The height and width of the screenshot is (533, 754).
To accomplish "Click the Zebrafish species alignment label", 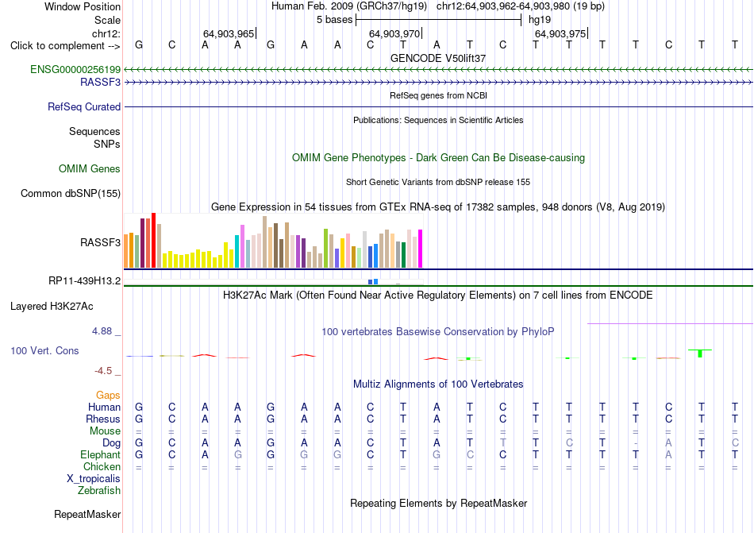I will (x=99, y=491).
